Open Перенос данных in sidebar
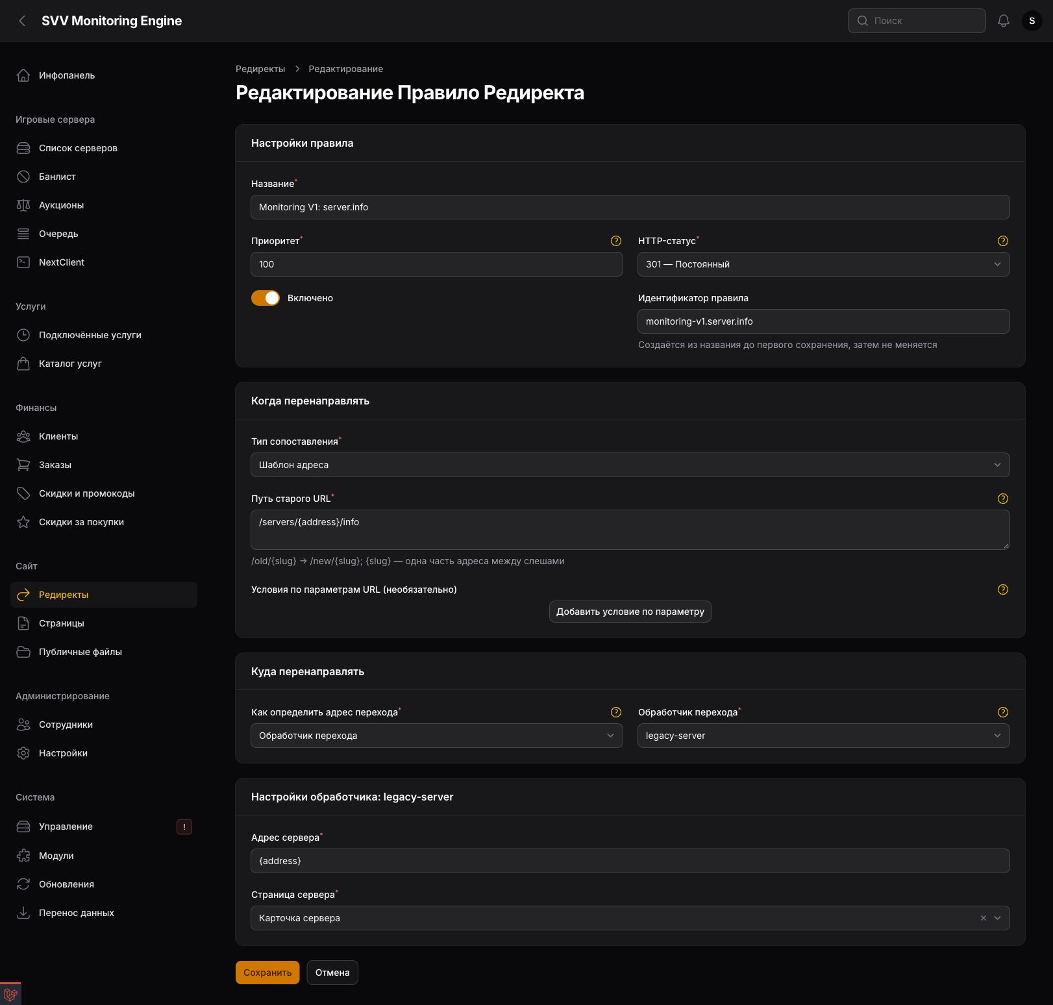This screenshot has width=1053, height=1005. point(104,913)
